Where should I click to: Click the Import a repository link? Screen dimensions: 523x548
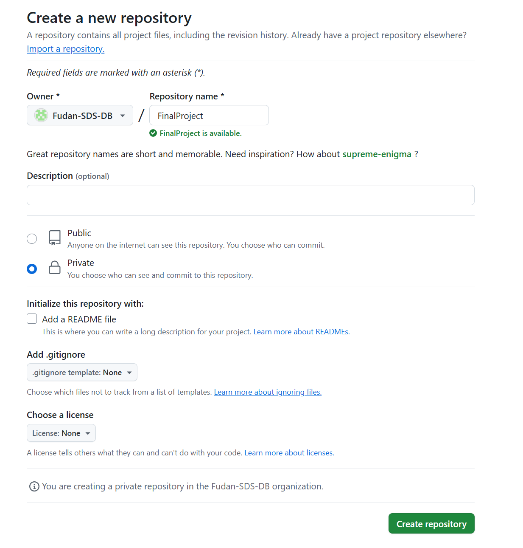[65, 49]
